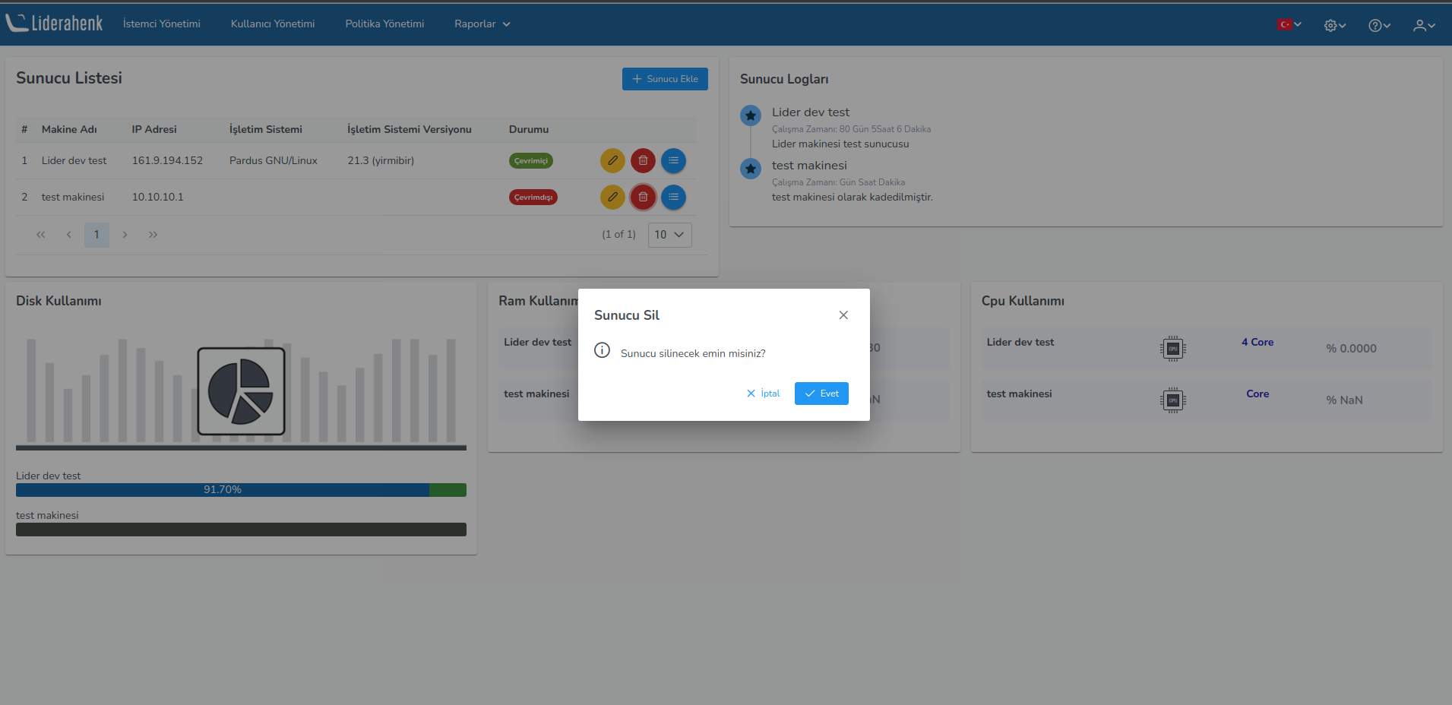The height and width of the screenshot is (705, 1452).
Task: Open the Turkish flag language dropdown
Action: (x=1289, y=24)
